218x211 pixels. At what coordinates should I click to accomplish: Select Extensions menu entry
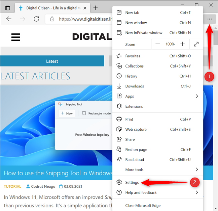[x=158, y=106]
